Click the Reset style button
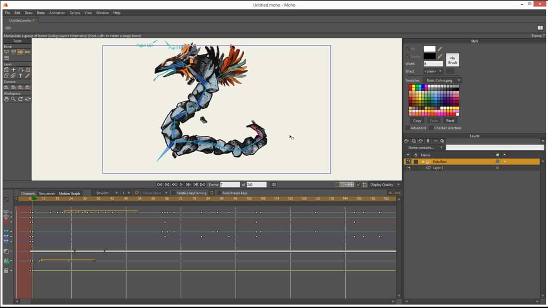The image size is (548, 308). tap(450, 120)
